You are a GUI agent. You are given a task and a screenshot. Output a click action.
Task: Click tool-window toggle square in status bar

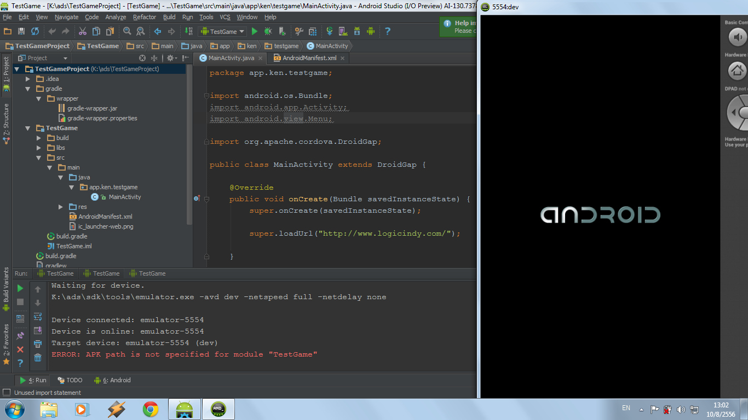point(7,393)
